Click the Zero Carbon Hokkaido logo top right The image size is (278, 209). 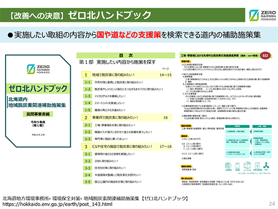(x=262, y=15)
